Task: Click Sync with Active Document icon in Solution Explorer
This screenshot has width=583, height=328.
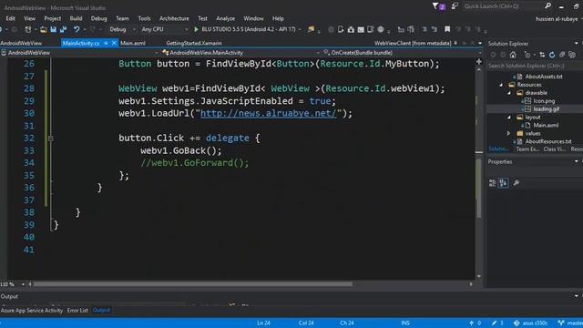Action: [x=542, y=55]
